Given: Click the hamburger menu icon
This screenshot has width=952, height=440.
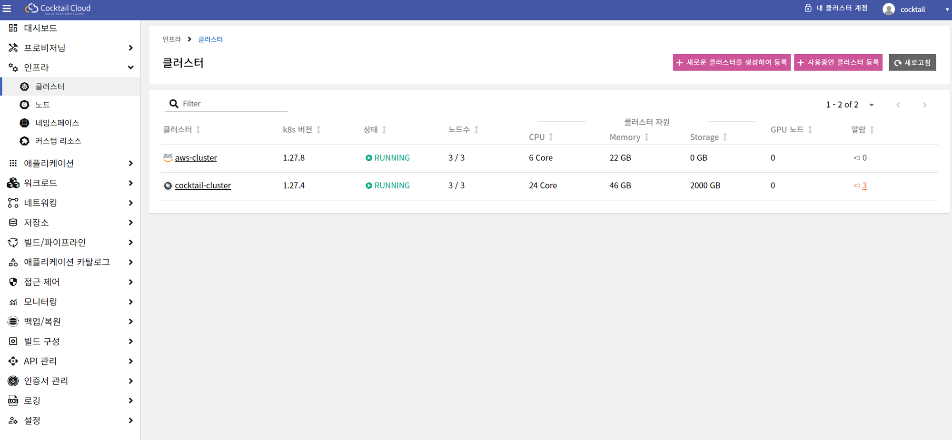Looking at the screenshot, I should point(7,9).
